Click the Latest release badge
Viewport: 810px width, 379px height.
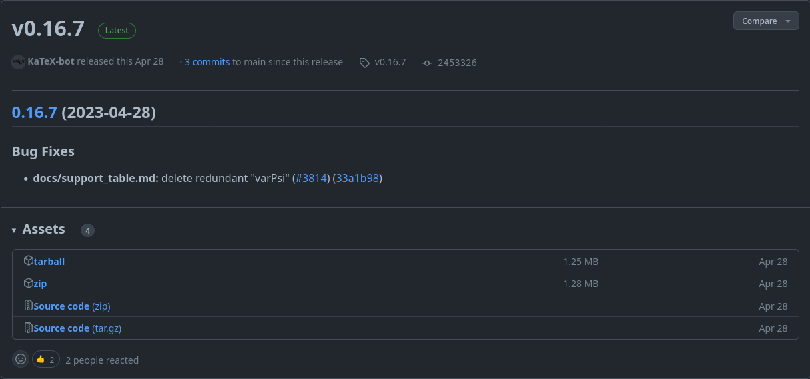pos(117,30)
